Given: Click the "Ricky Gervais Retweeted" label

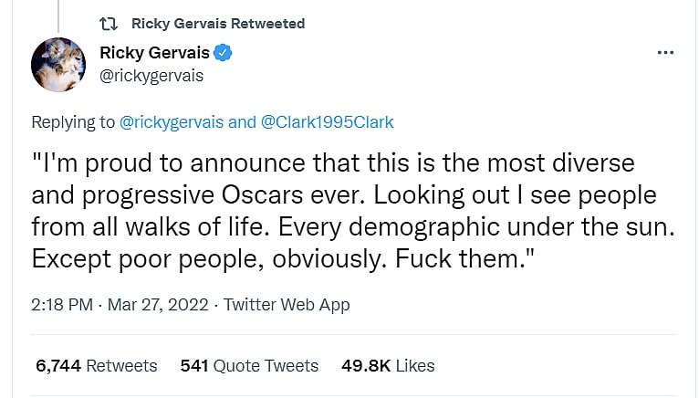Looking at the screenshot, I should [218, 24].
